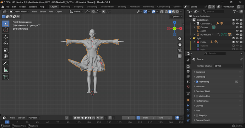Screen dimensions: 245x128
Task: Open the Render properties tab
Action: (x=188, y=66)
